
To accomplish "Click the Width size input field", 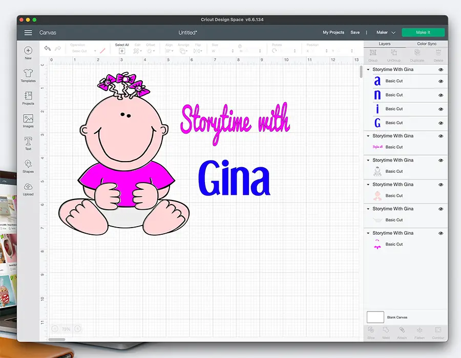I will [225, 51].
